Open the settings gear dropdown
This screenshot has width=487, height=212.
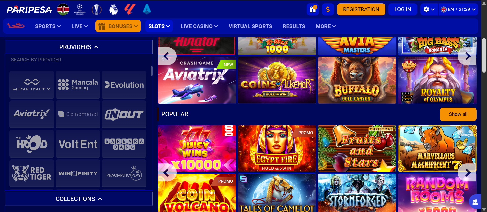point(429,9)
